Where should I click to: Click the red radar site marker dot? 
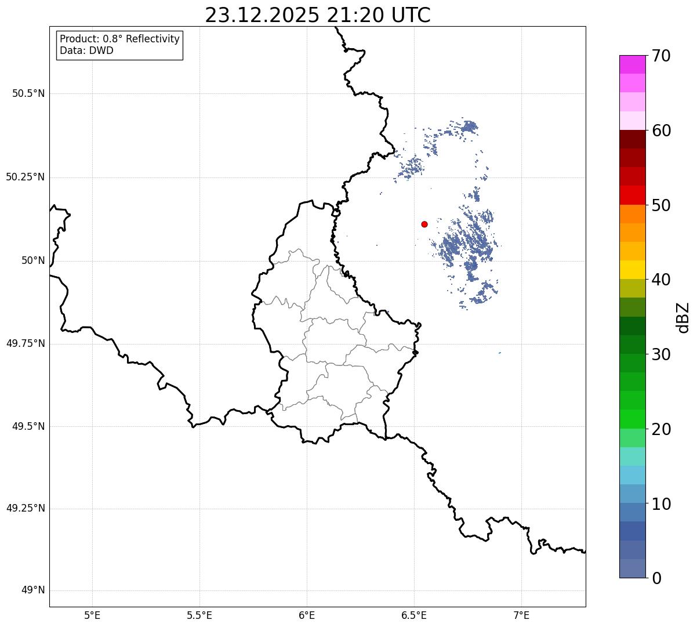click(x=424, y=224)
